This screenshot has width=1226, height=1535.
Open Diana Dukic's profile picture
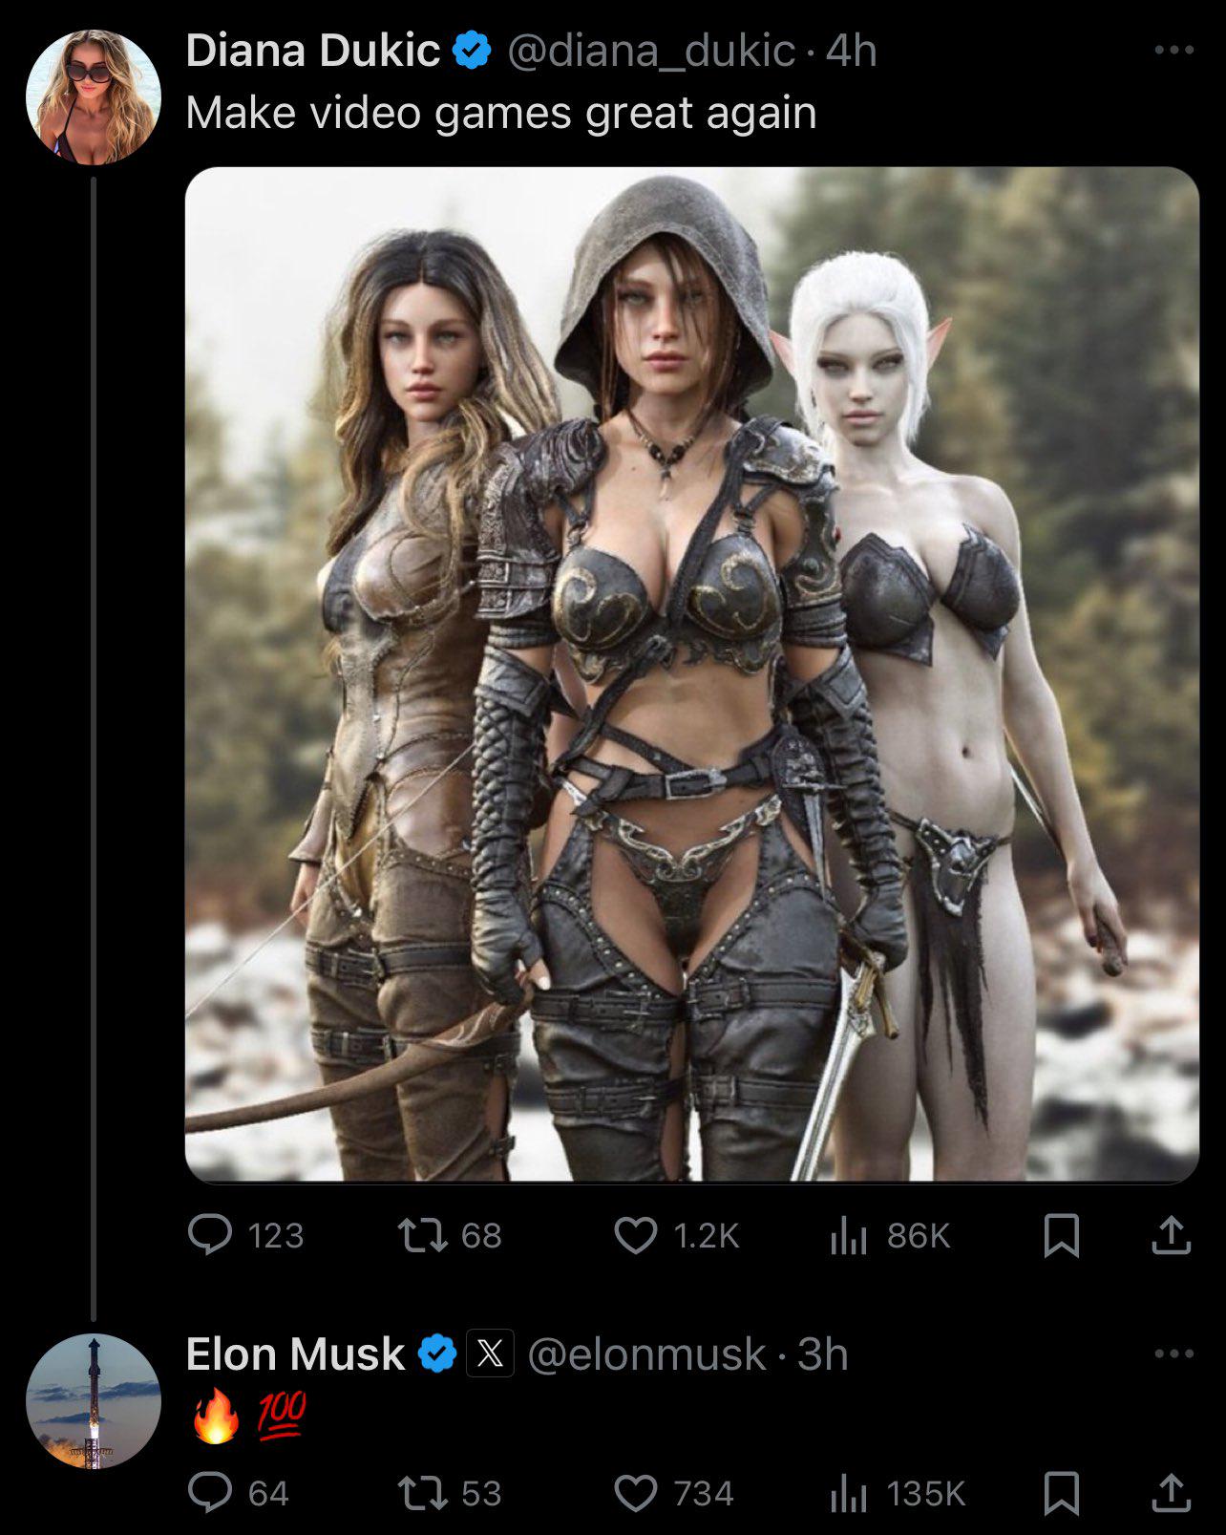(93, 96)
